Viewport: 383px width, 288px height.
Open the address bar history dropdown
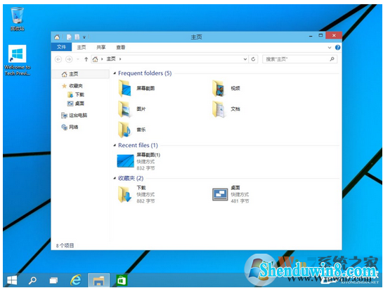[245, 59]
